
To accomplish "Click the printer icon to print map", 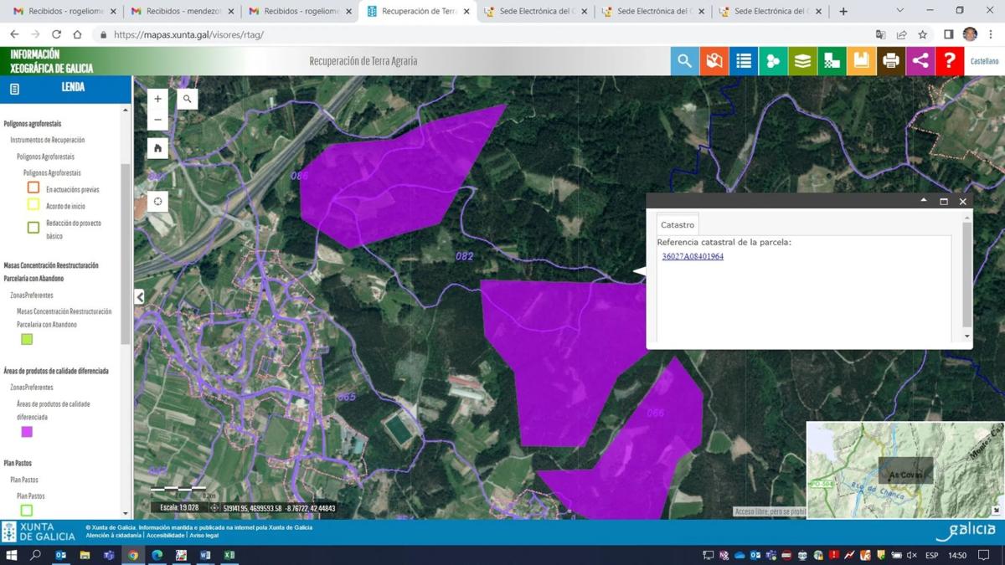I will tap(890, 61).
